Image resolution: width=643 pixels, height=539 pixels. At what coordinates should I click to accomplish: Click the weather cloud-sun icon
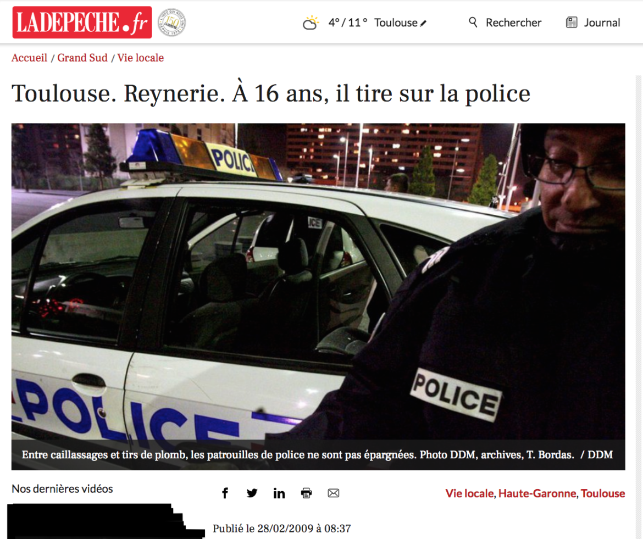click(311, 23)
